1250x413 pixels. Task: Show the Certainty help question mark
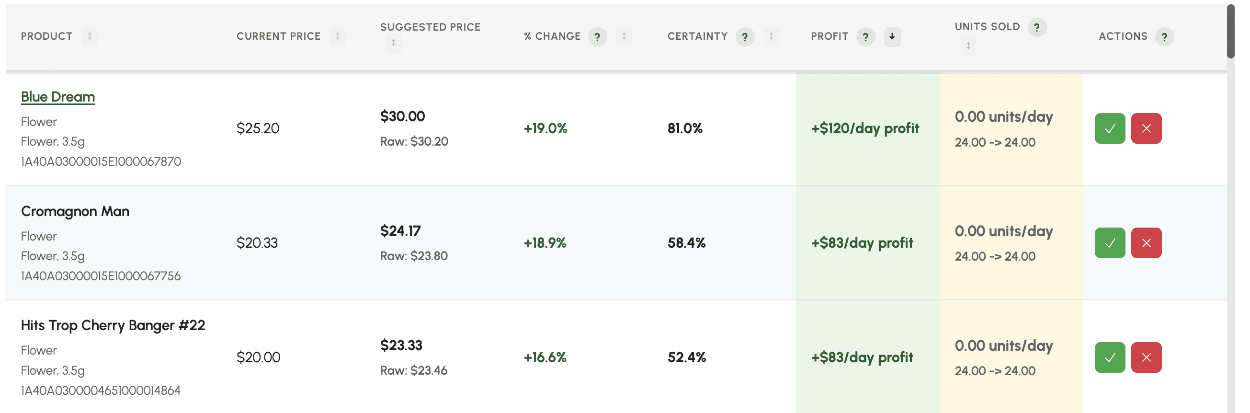(x=744, y=37)
